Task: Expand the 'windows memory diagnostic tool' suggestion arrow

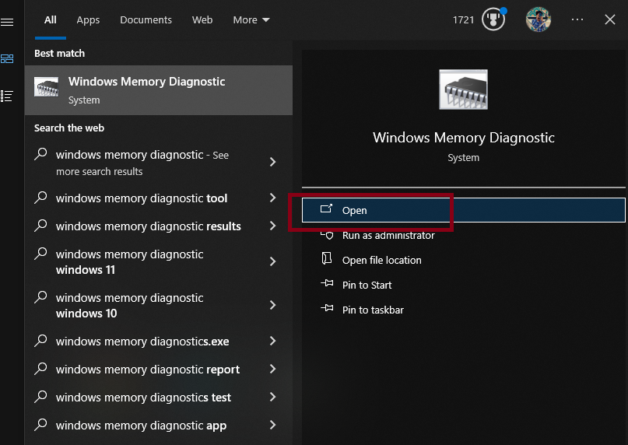Action: 272,198
